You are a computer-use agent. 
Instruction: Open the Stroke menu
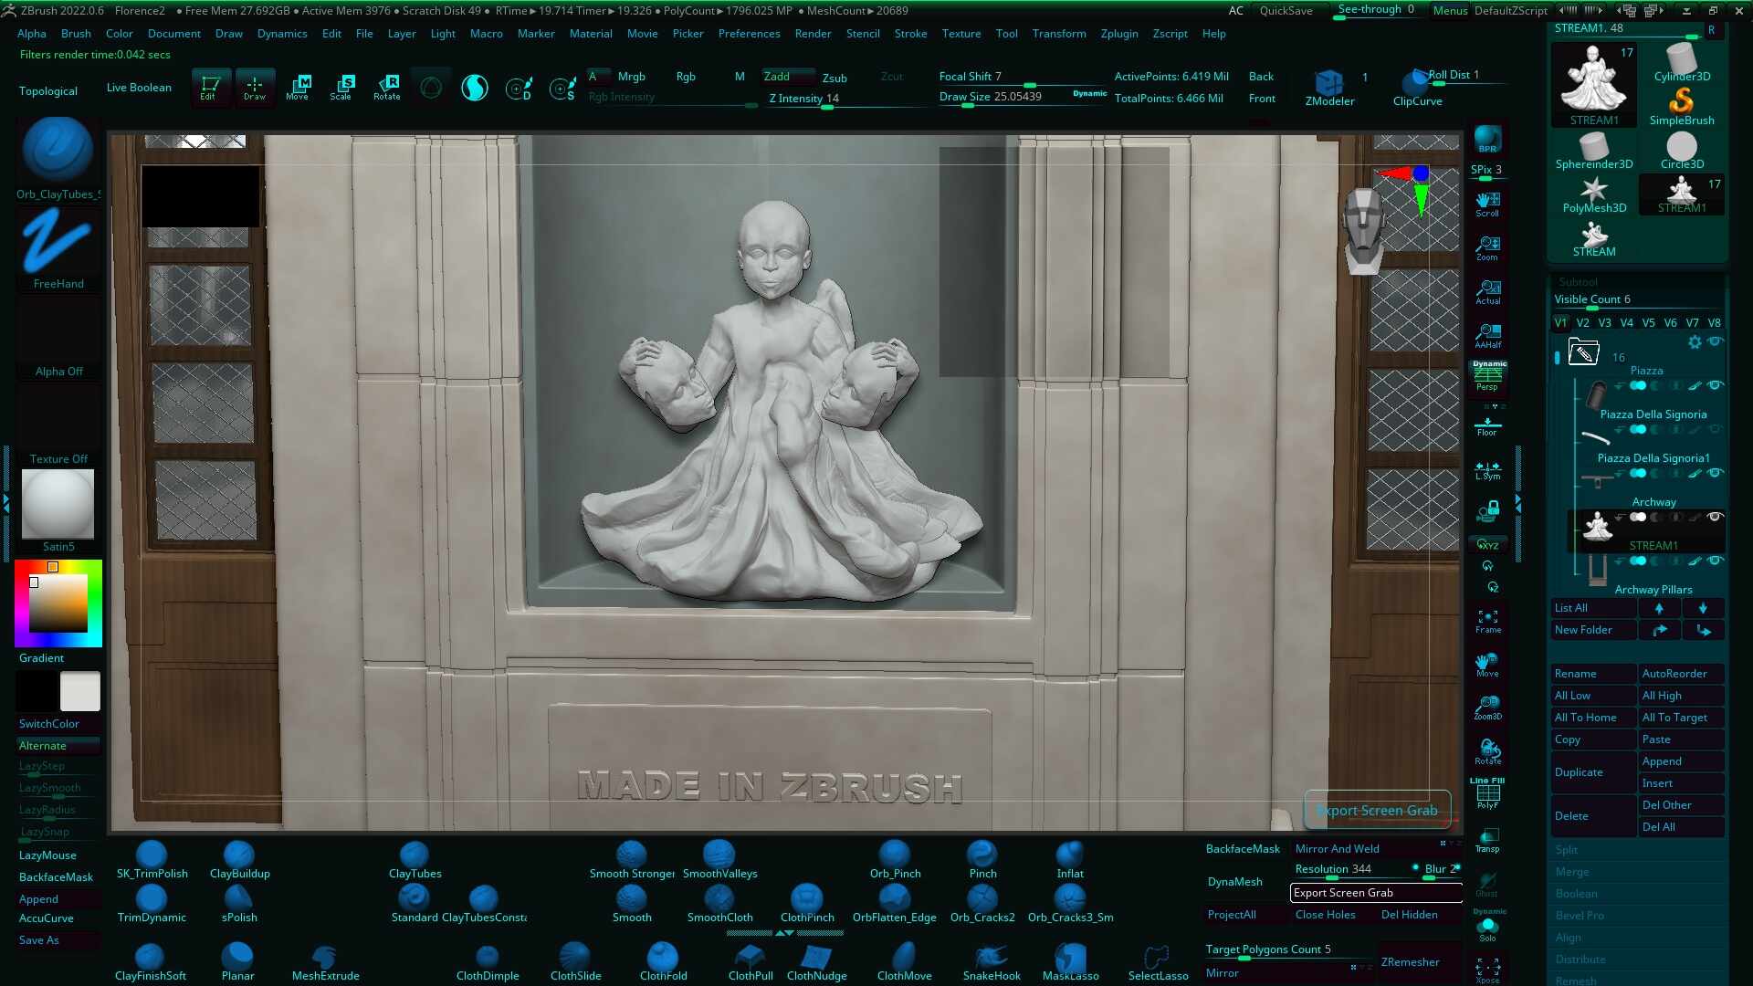coord(910,34)
